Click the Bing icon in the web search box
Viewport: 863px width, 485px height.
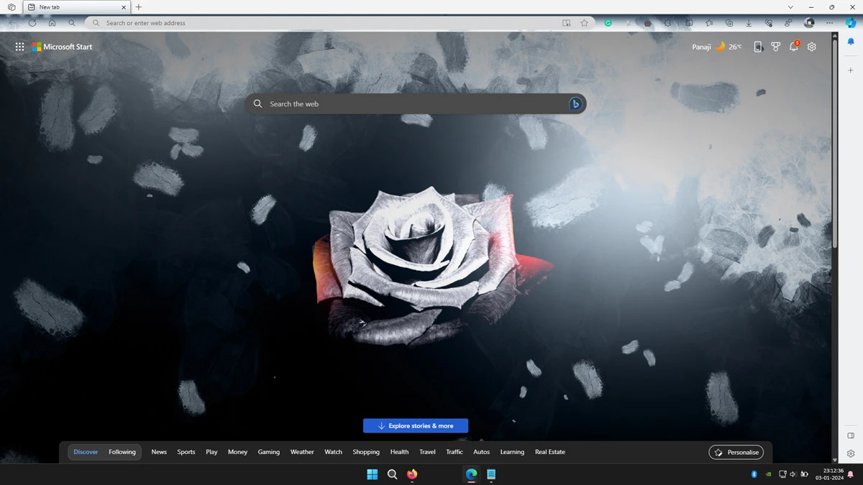click(x=575, y=104)
